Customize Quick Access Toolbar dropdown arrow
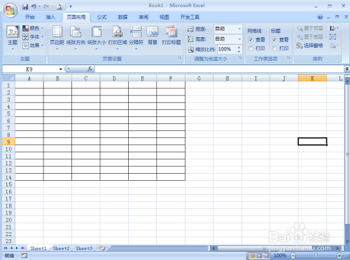This screenshot has width=350, height=260. coord(71,6)
